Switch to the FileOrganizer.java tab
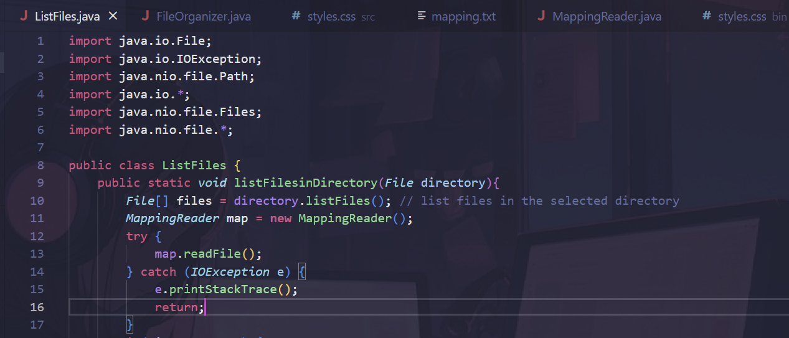Image resolution: width=789 pixels, height=338 pixels. 196,16
